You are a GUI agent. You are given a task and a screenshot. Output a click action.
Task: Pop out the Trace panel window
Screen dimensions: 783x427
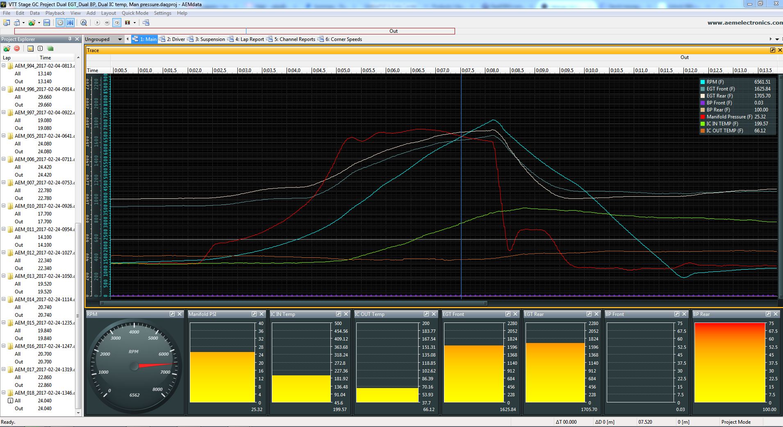773,50
